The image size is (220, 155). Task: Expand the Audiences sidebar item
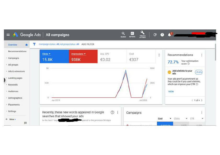point(7,91)
